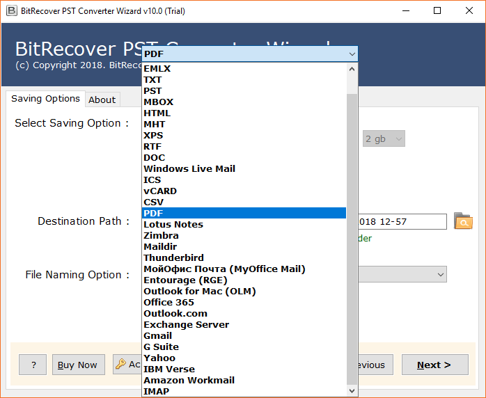Click the key icon on Activate button
The height and width of the screenshot is (398, 486).
[x=120, y=364]
